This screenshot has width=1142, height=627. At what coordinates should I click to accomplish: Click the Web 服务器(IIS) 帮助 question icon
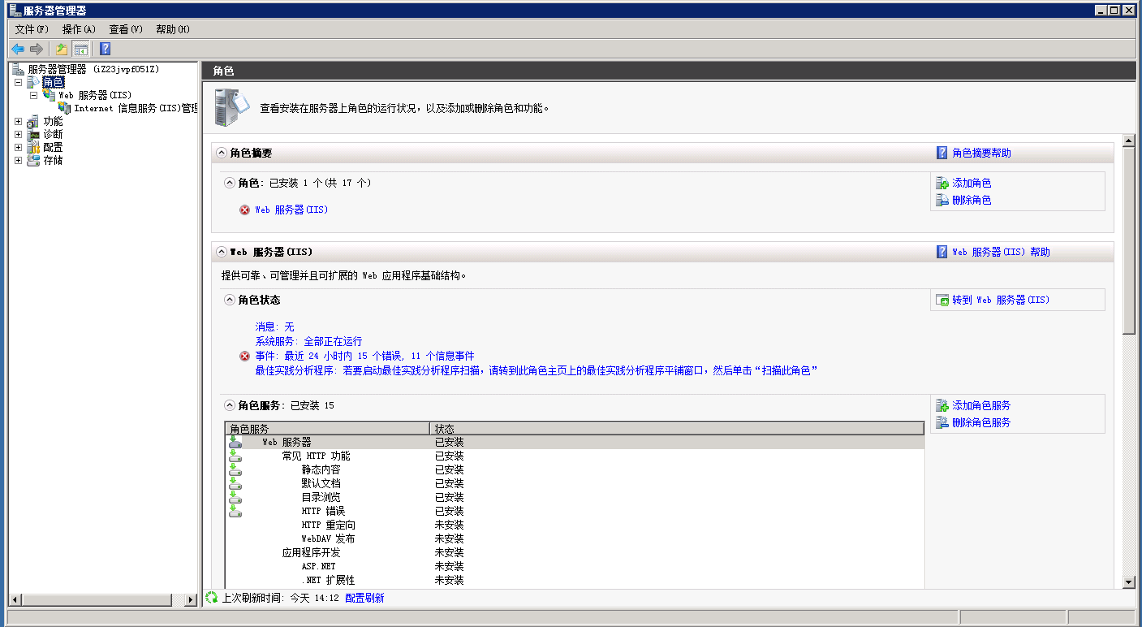942,252
